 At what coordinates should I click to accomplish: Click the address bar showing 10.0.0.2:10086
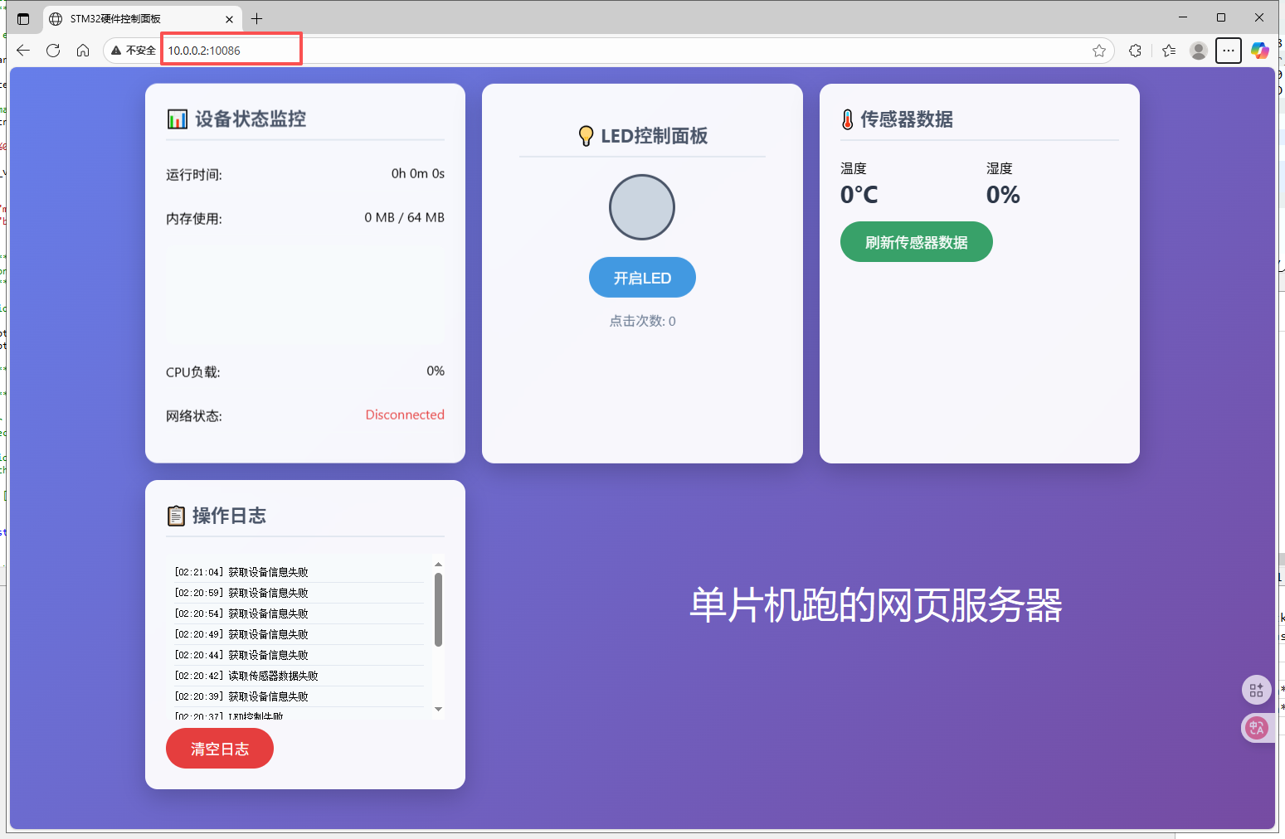click(231, 51)
